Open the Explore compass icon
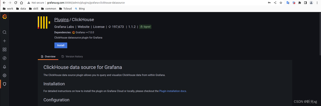Image resolution: width=321 pixels, height=106 pixels. (5, 58)
